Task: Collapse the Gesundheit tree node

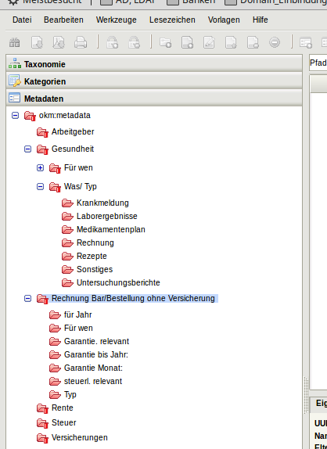Action: click(28, 149)
